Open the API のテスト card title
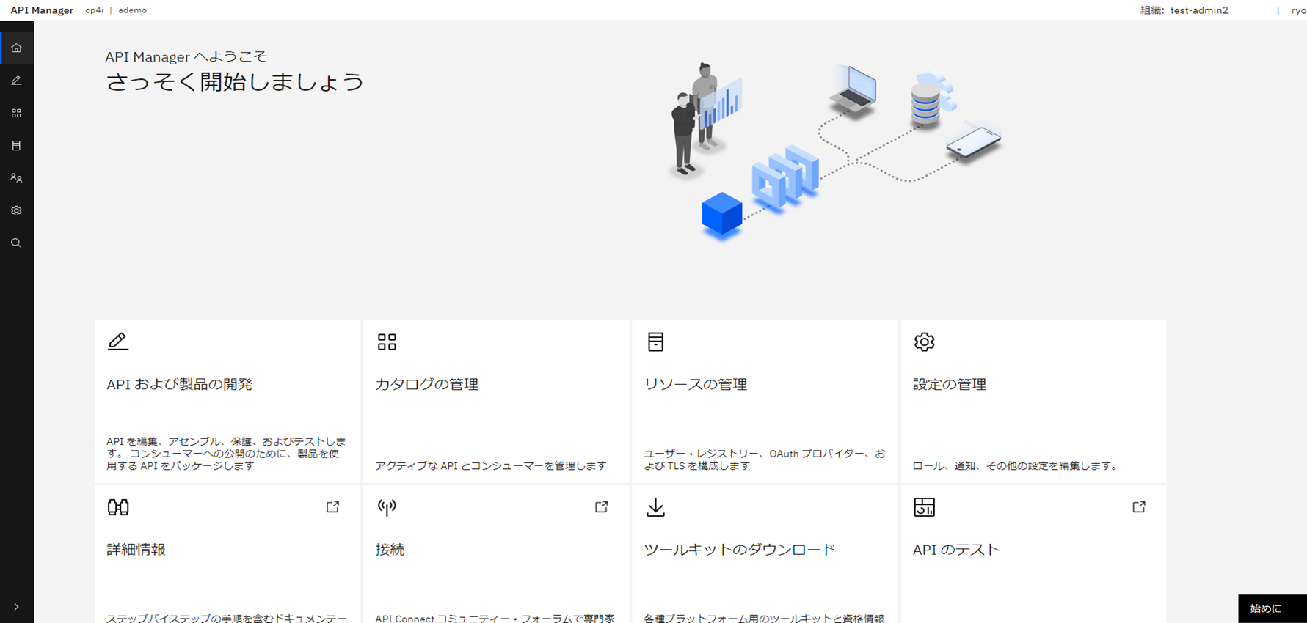Viewport: 1307px width, 623px height. tap(955, 549)
